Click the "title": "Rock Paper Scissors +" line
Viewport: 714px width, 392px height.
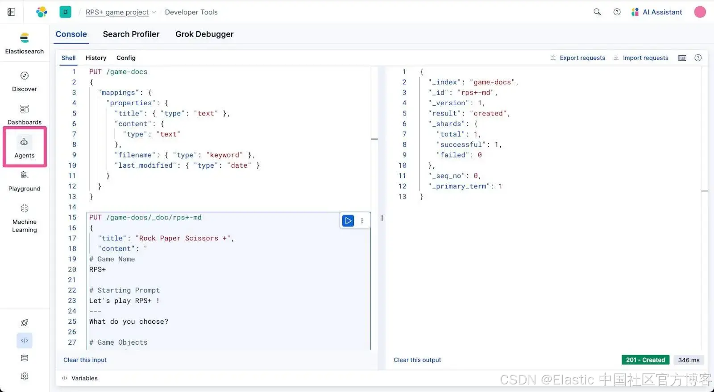(x=166, y=239)
